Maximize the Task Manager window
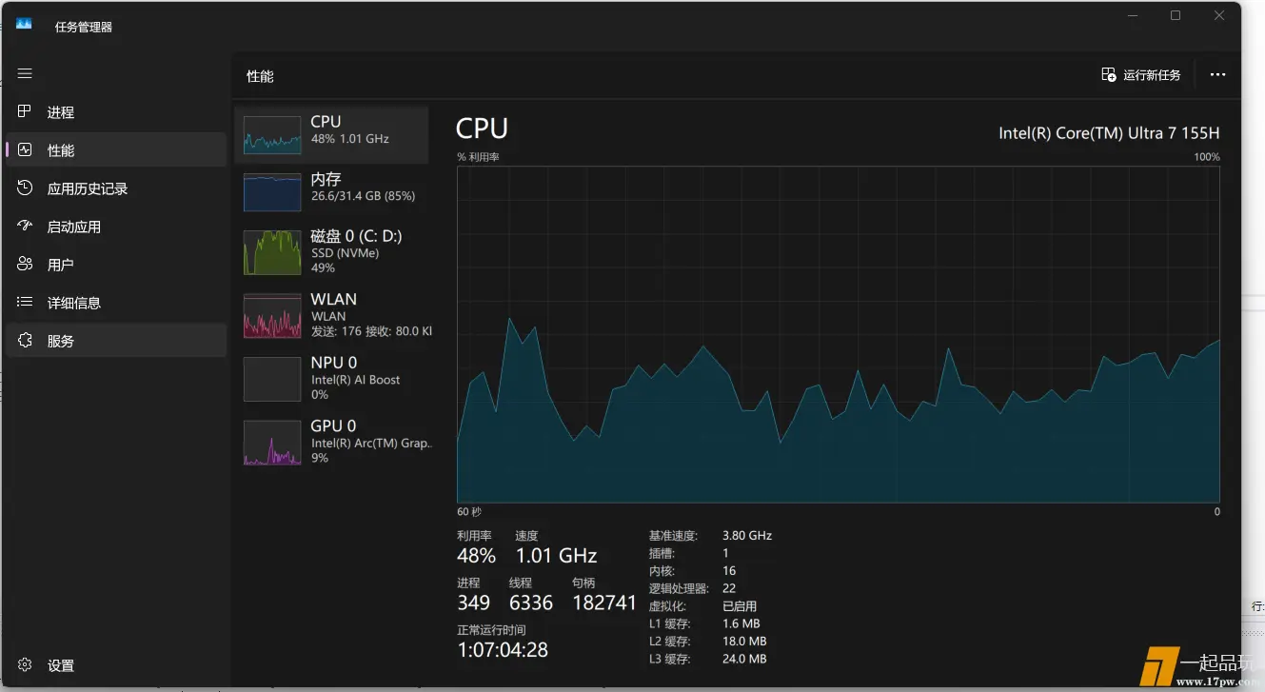This screenshot has width=1265, height=692. pyautogui.click(x=1176, y=15)
